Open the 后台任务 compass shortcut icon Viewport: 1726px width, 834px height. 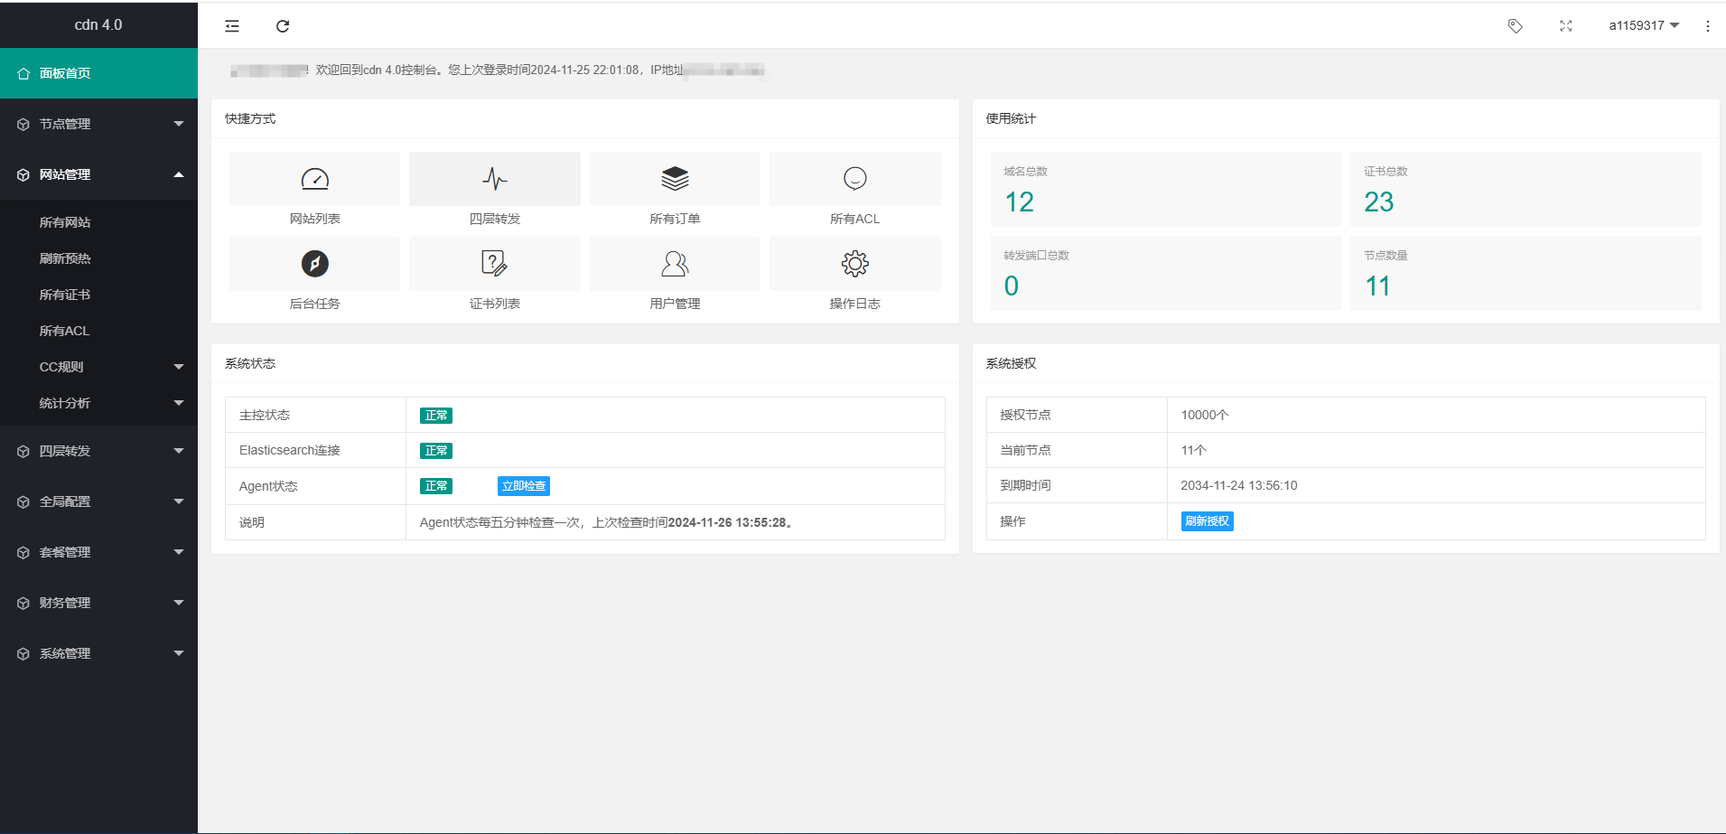314,264
